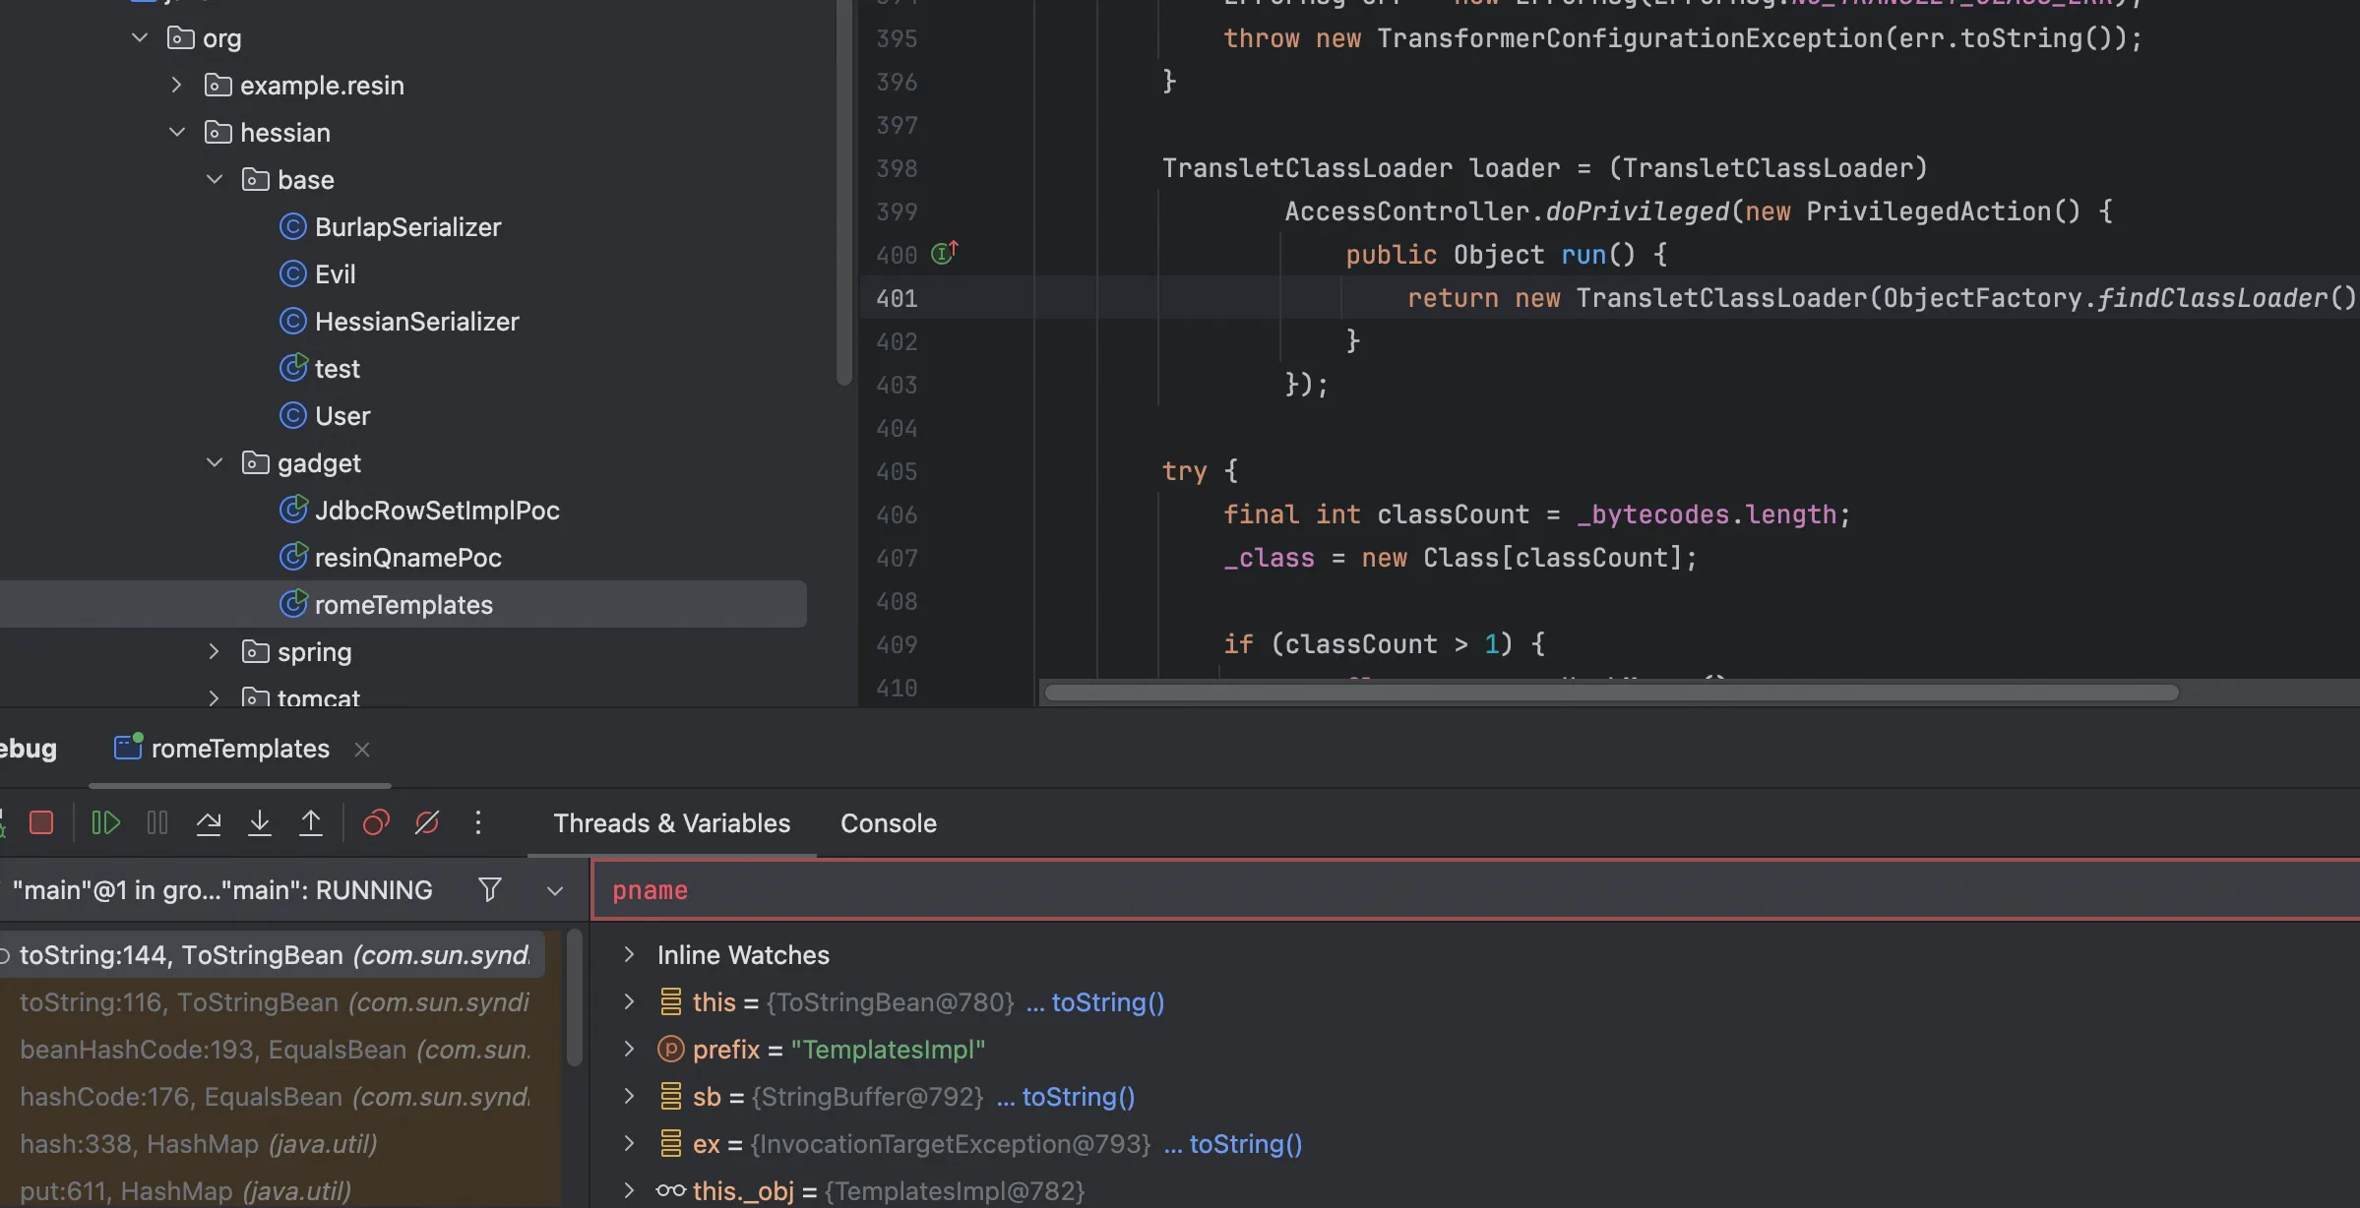Click toString() link for sb variable

point(1078,1097)
